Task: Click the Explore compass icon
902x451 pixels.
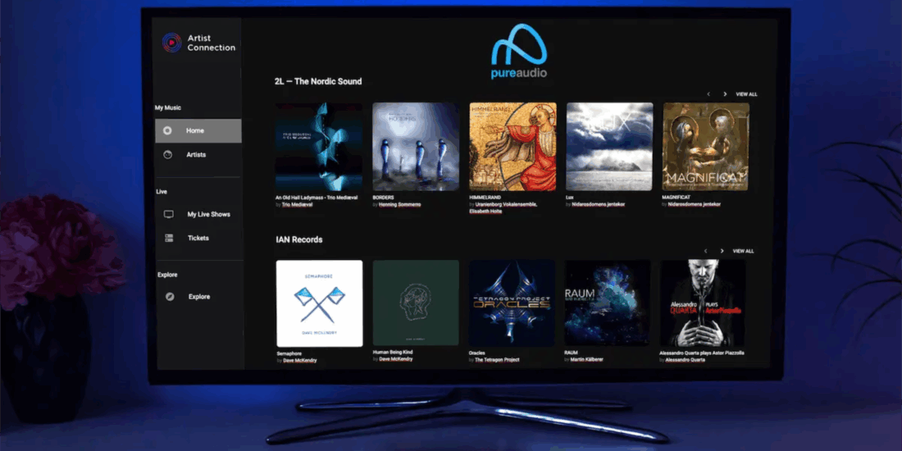Action: click(170, 297)
